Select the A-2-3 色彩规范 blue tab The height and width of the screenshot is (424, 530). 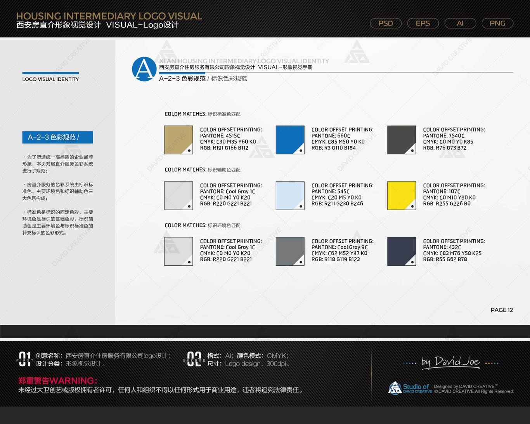[x=57, y=137]
